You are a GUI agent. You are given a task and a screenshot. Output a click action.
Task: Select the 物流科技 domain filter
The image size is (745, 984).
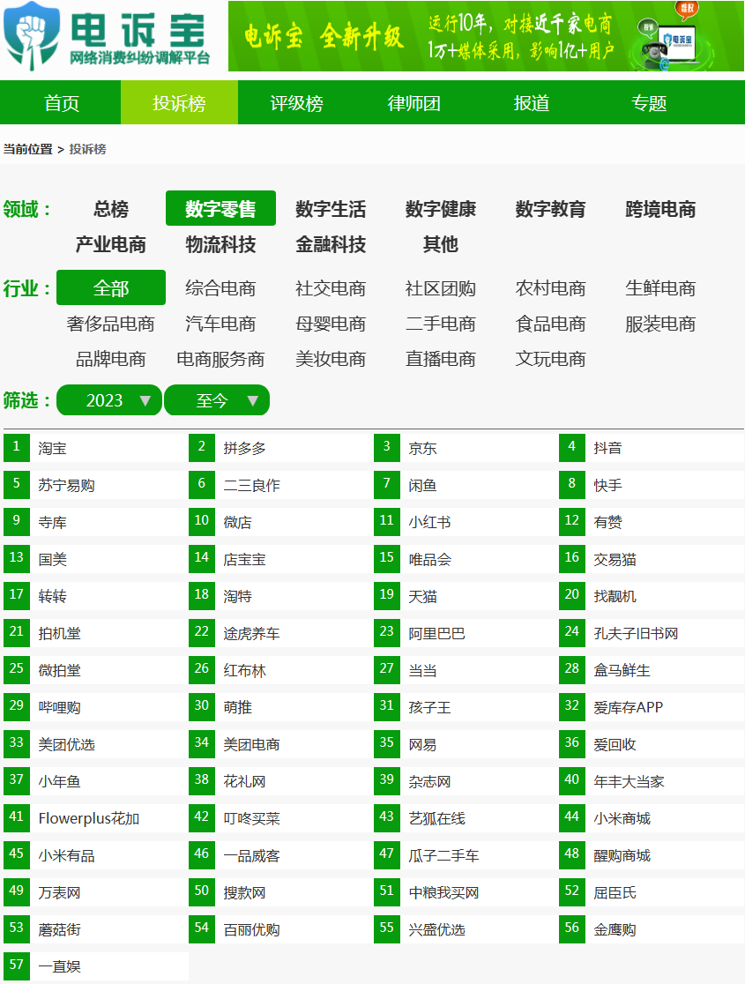[220, 244]
